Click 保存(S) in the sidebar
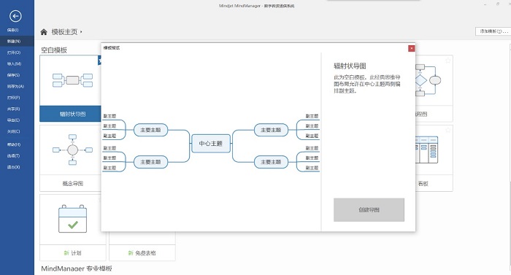 [x=13, y=75]
